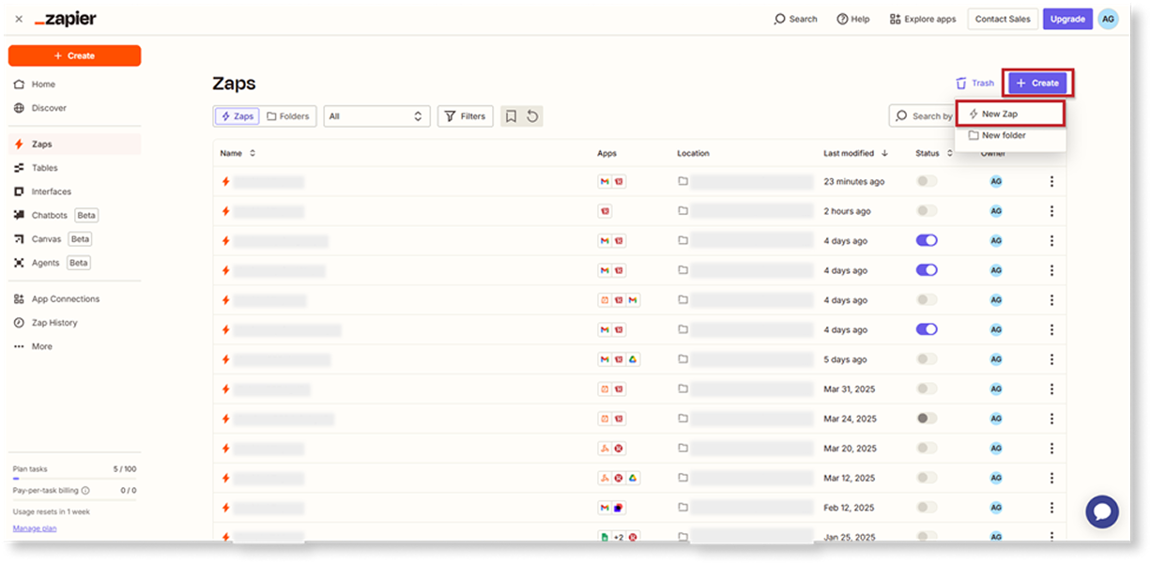The image size is (1151, 564).
Task: Click the Plan tasks usage bar
Action: 74,479
